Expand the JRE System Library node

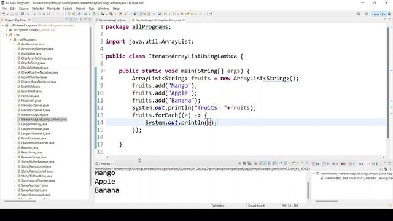coord(7,30)
